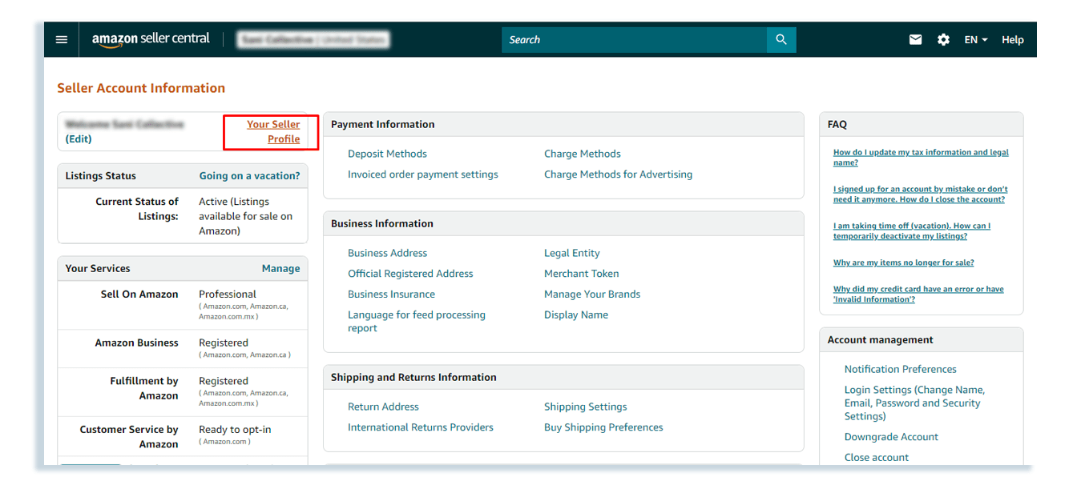Click Help in the top bar

(x=1012, y=40)
